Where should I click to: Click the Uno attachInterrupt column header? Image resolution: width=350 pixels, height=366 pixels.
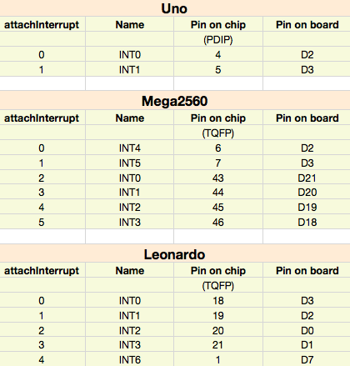(x=42, y=25)
